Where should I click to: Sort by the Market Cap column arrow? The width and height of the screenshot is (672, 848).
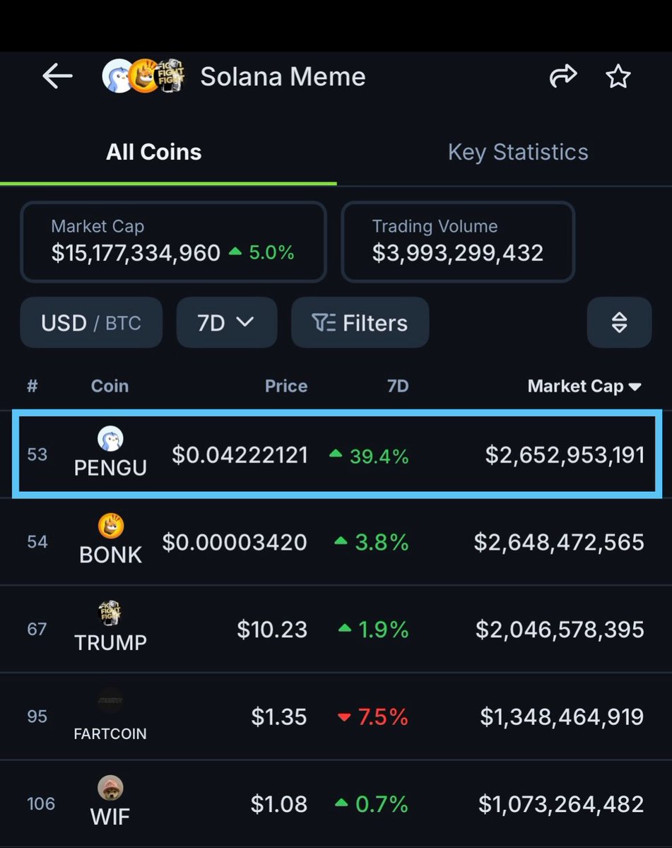point(635,387)
